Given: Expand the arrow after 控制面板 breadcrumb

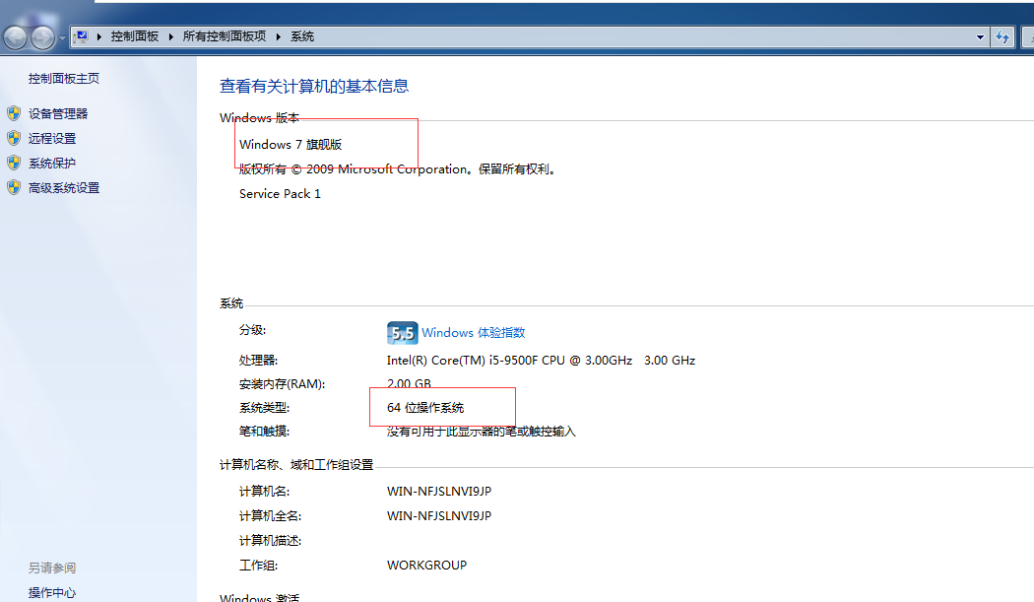Looking at the screenshot, I should [x=171, y=36].
